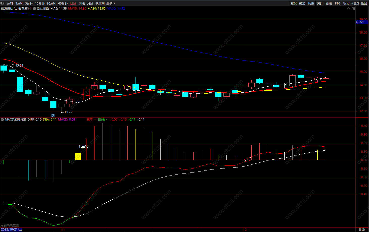Click the 日线 label at bottom-right
This screenshot has height=232, width=369.
click(x=362, y=229)
